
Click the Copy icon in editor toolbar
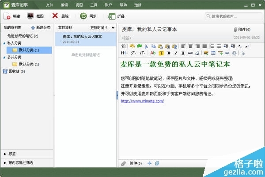(x=153, y=46)
